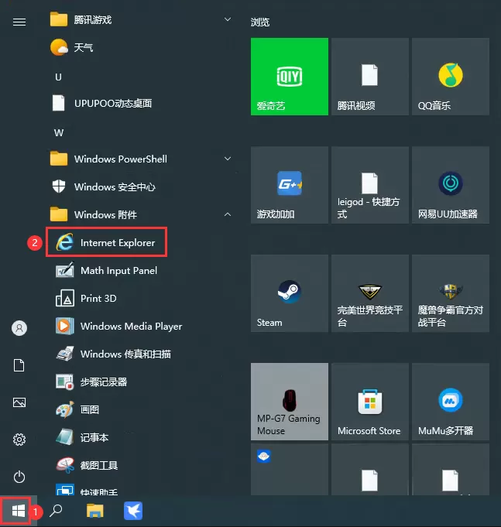Open the 腾讯游戏 folder

(x=141, y=20)
